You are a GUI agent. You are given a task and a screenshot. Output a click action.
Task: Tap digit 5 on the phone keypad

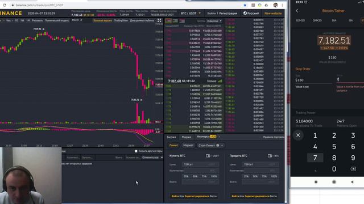pos(334,146)
